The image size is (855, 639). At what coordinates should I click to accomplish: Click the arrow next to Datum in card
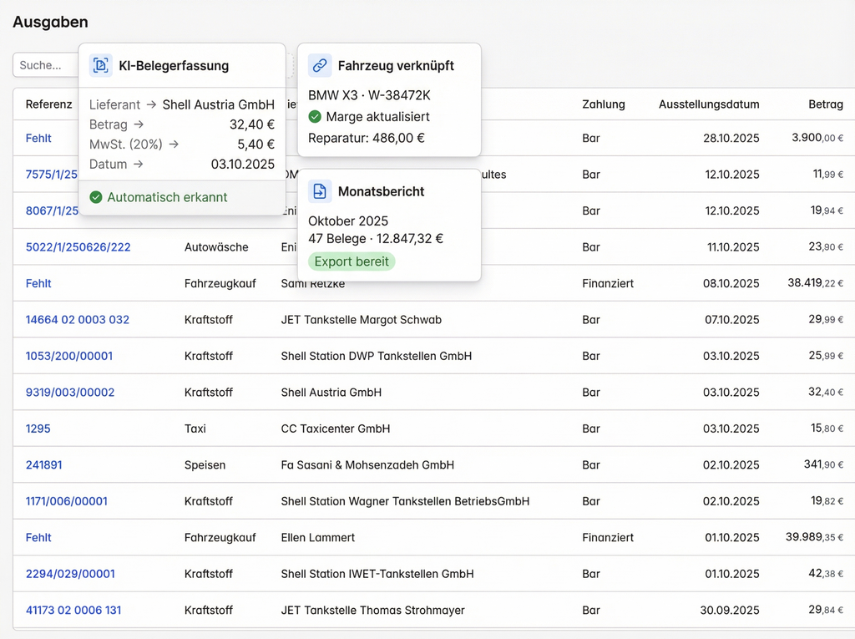point(138,165)
